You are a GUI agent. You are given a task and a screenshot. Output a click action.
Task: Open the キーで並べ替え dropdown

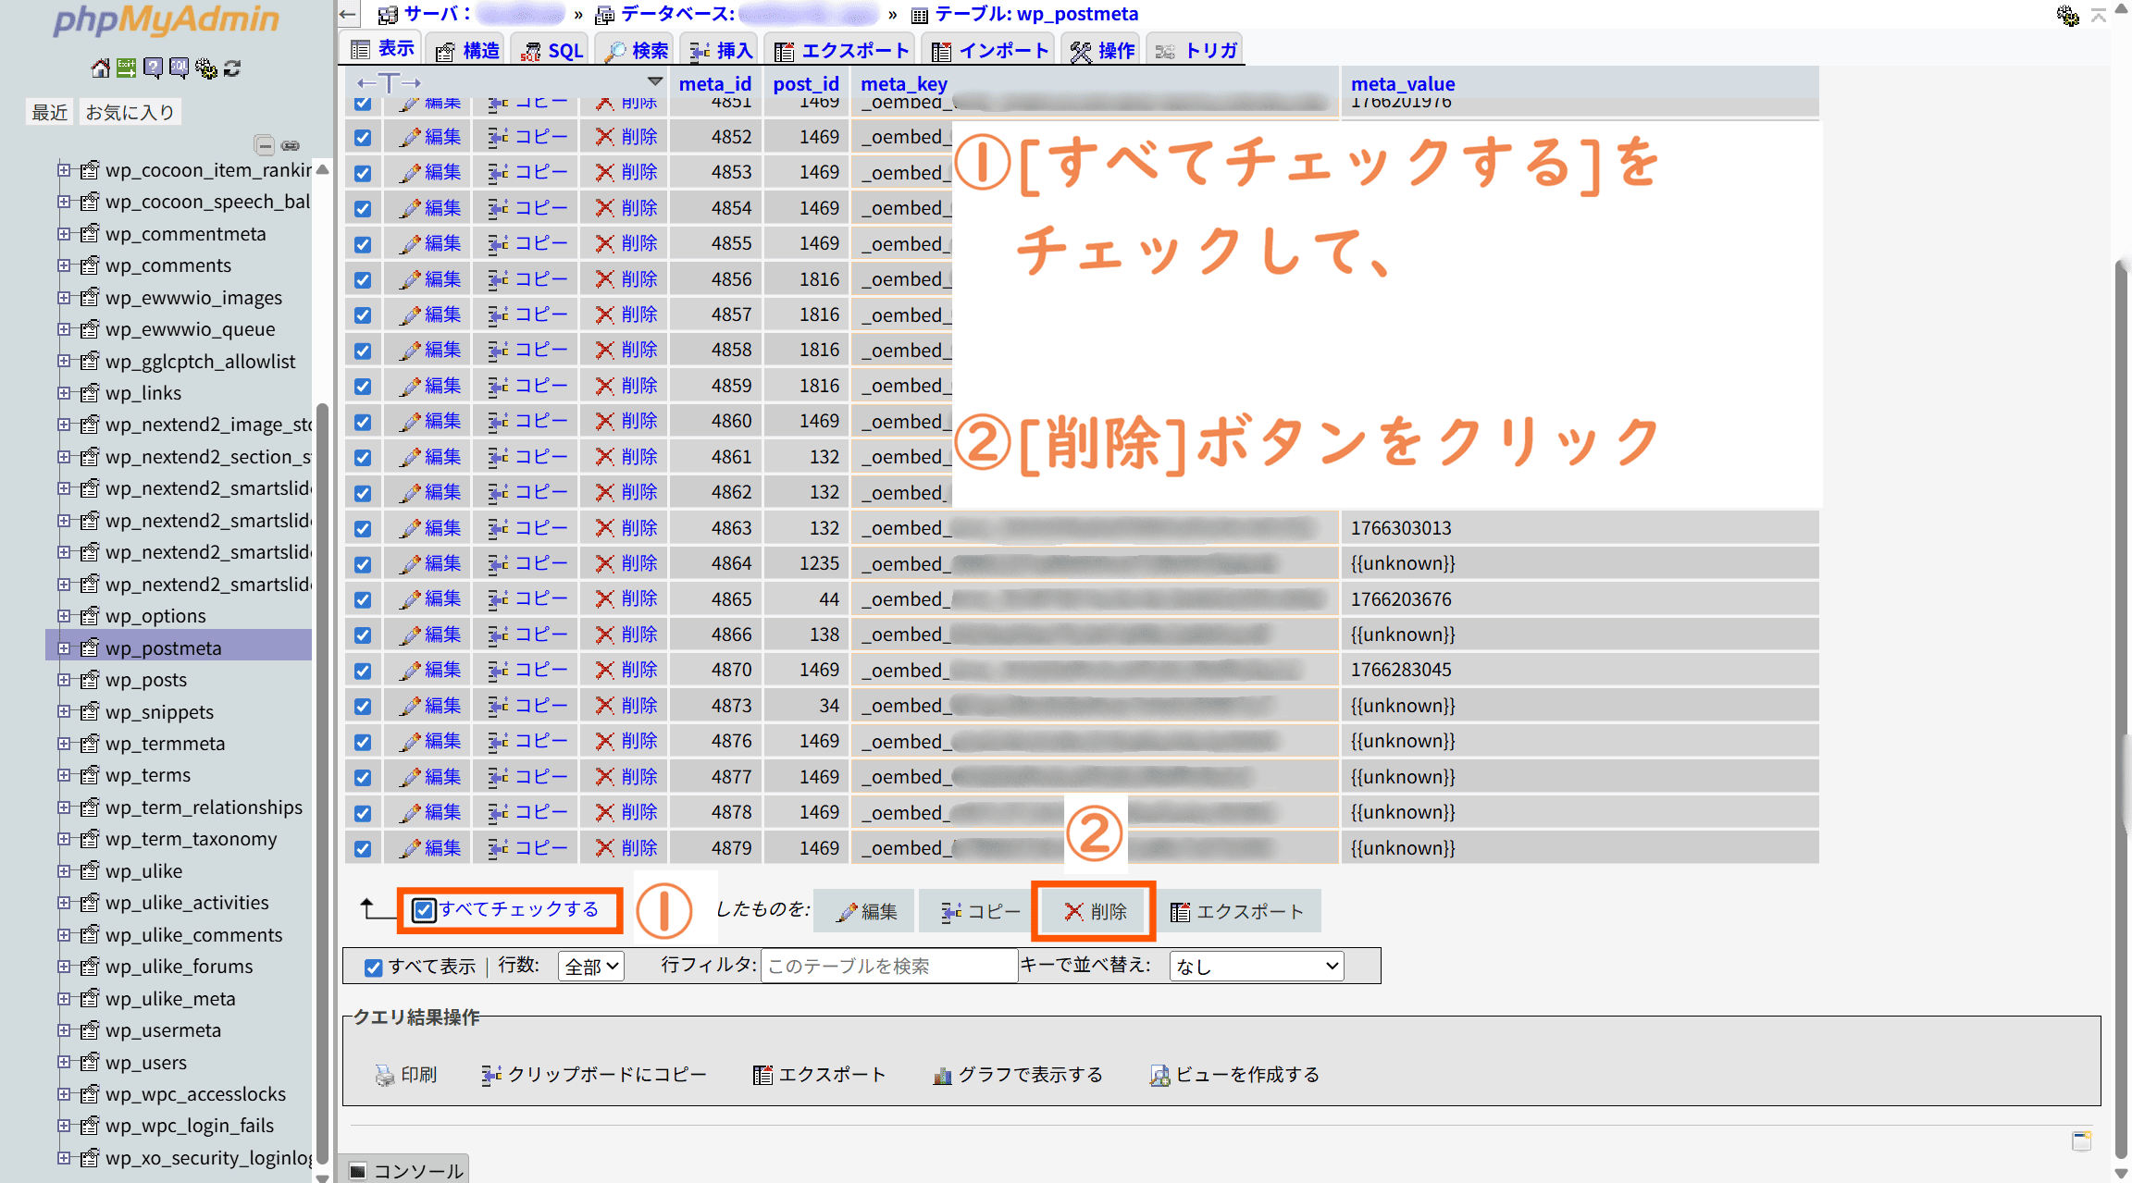[1256, 967]
